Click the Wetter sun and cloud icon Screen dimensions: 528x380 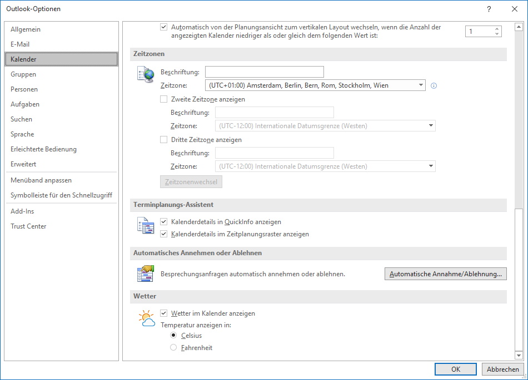pyautogui.click(x=147, y=318)
